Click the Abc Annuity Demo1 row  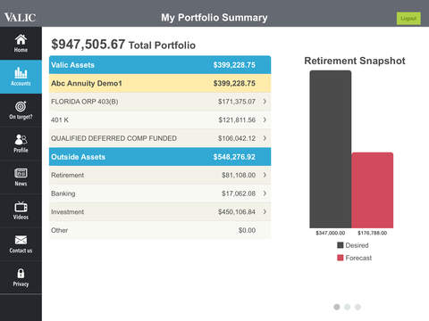coord(160,83)
